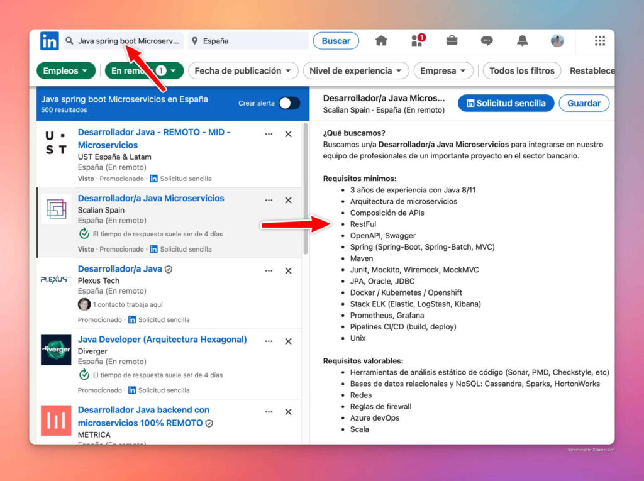
Task: Open the LinkedIn home logo
Action: pyautogui.click(x=49, y=41)
